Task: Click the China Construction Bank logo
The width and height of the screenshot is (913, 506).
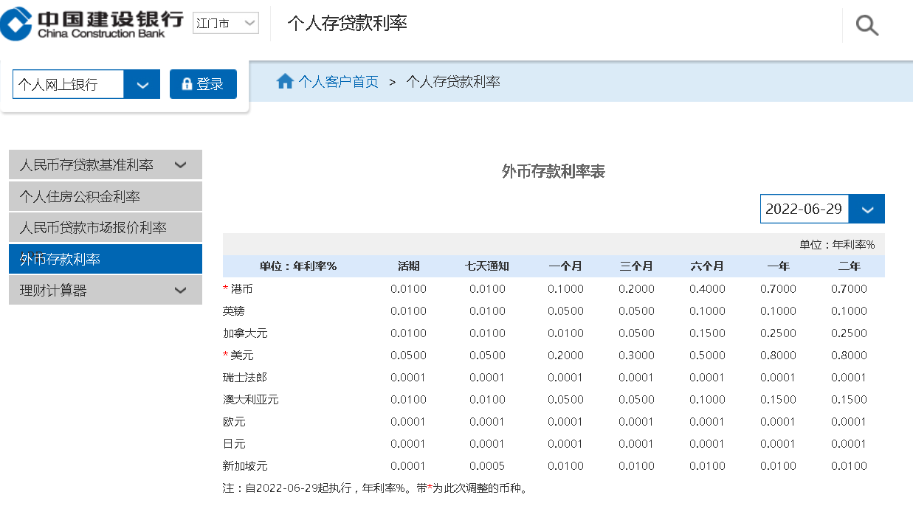Action: [x=92, y=23]
